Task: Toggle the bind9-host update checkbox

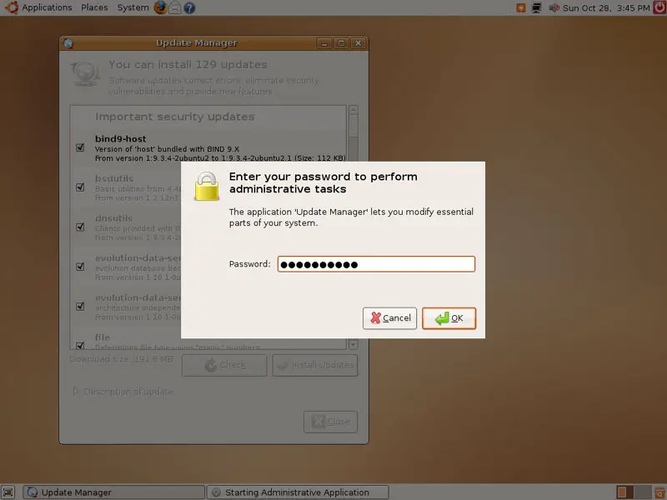Action: [x=80, y=147]
